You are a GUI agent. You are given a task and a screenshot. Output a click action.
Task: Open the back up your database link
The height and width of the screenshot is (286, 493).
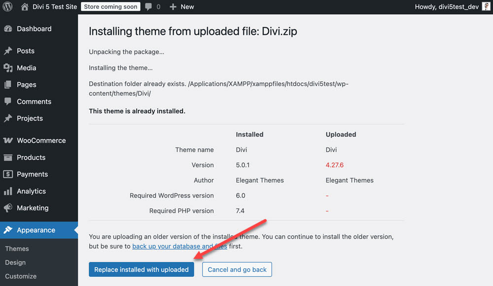(179, 246)
